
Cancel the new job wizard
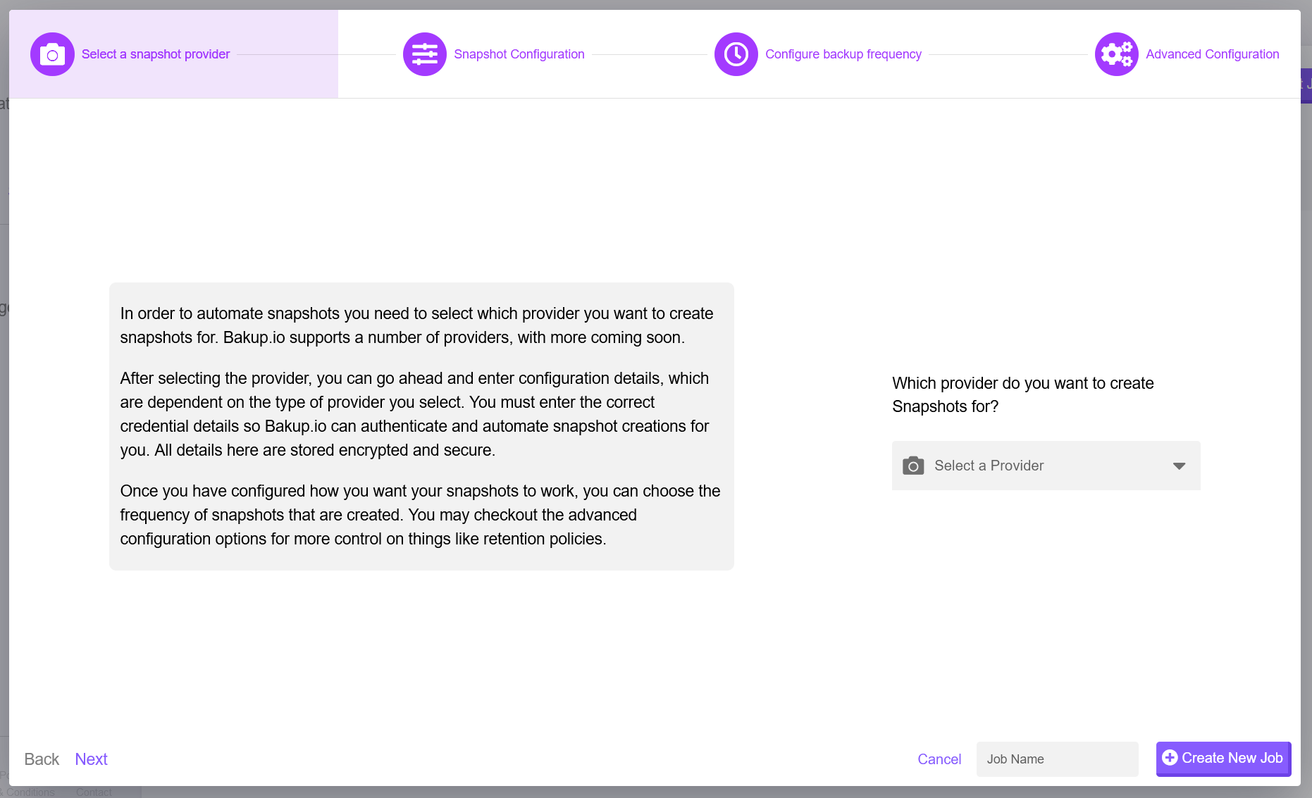939,759
